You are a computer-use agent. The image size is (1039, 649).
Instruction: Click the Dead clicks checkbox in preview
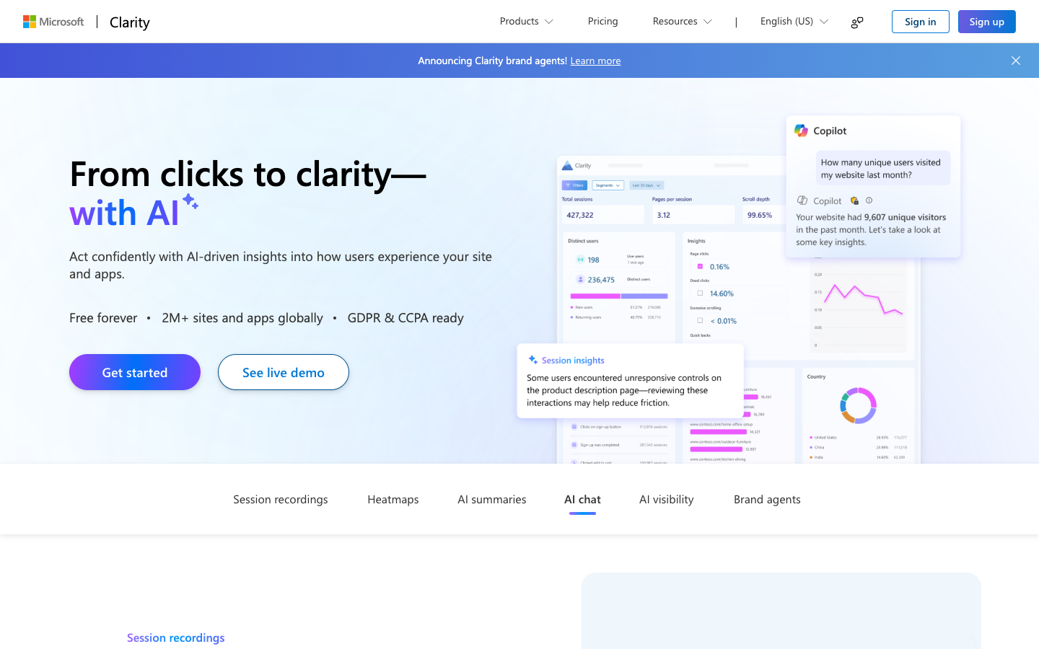[700, 293]
